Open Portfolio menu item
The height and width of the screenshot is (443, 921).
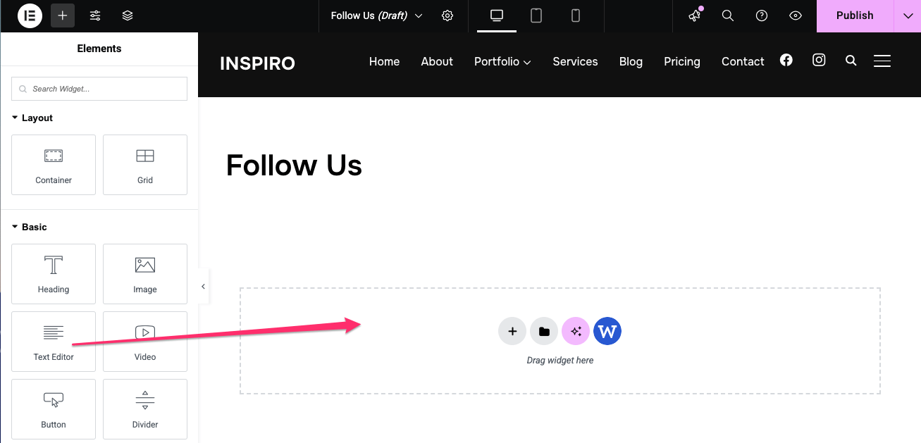502,61
